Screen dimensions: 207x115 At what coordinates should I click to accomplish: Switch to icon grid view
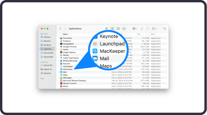106,29
